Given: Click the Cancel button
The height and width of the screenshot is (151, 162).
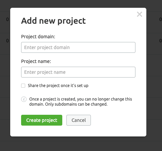Looking at the screenshot, I should pyautogui.click(x=79, y=120).
